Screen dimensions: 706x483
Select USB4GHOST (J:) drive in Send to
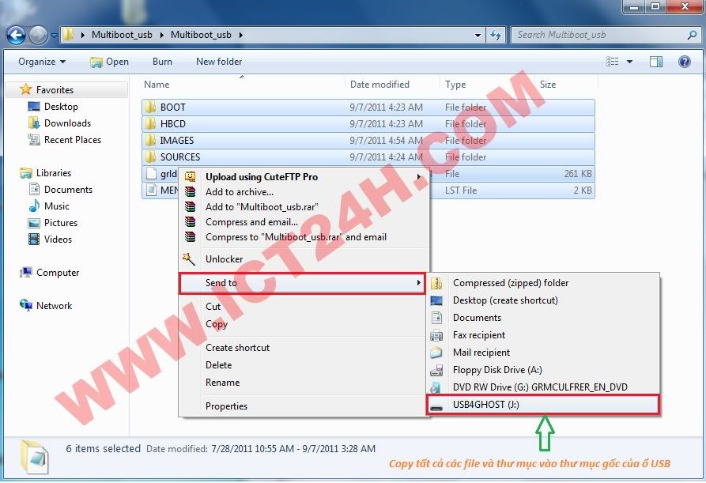[x=485, y=405]
